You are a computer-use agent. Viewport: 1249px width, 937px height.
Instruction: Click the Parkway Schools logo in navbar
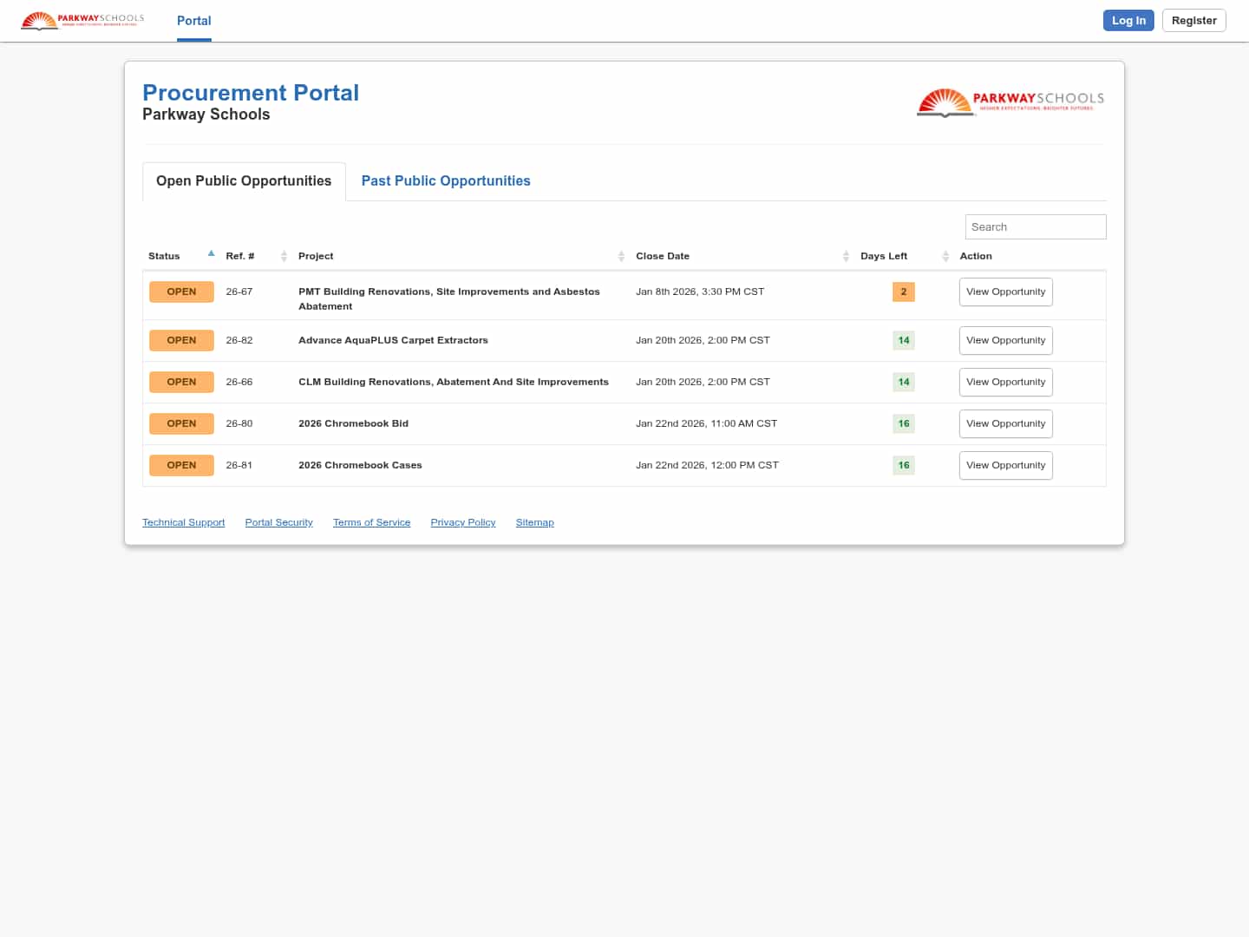point(82,20)
